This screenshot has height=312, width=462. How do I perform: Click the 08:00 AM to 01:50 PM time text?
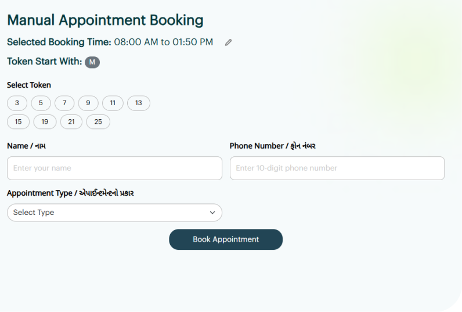[164, 42]
